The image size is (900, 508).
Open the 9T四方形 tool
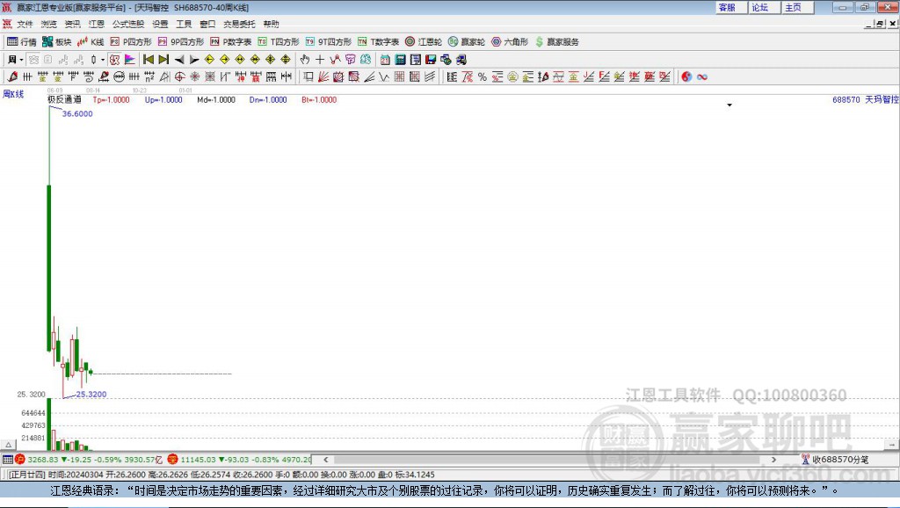[x=329, y=42]
